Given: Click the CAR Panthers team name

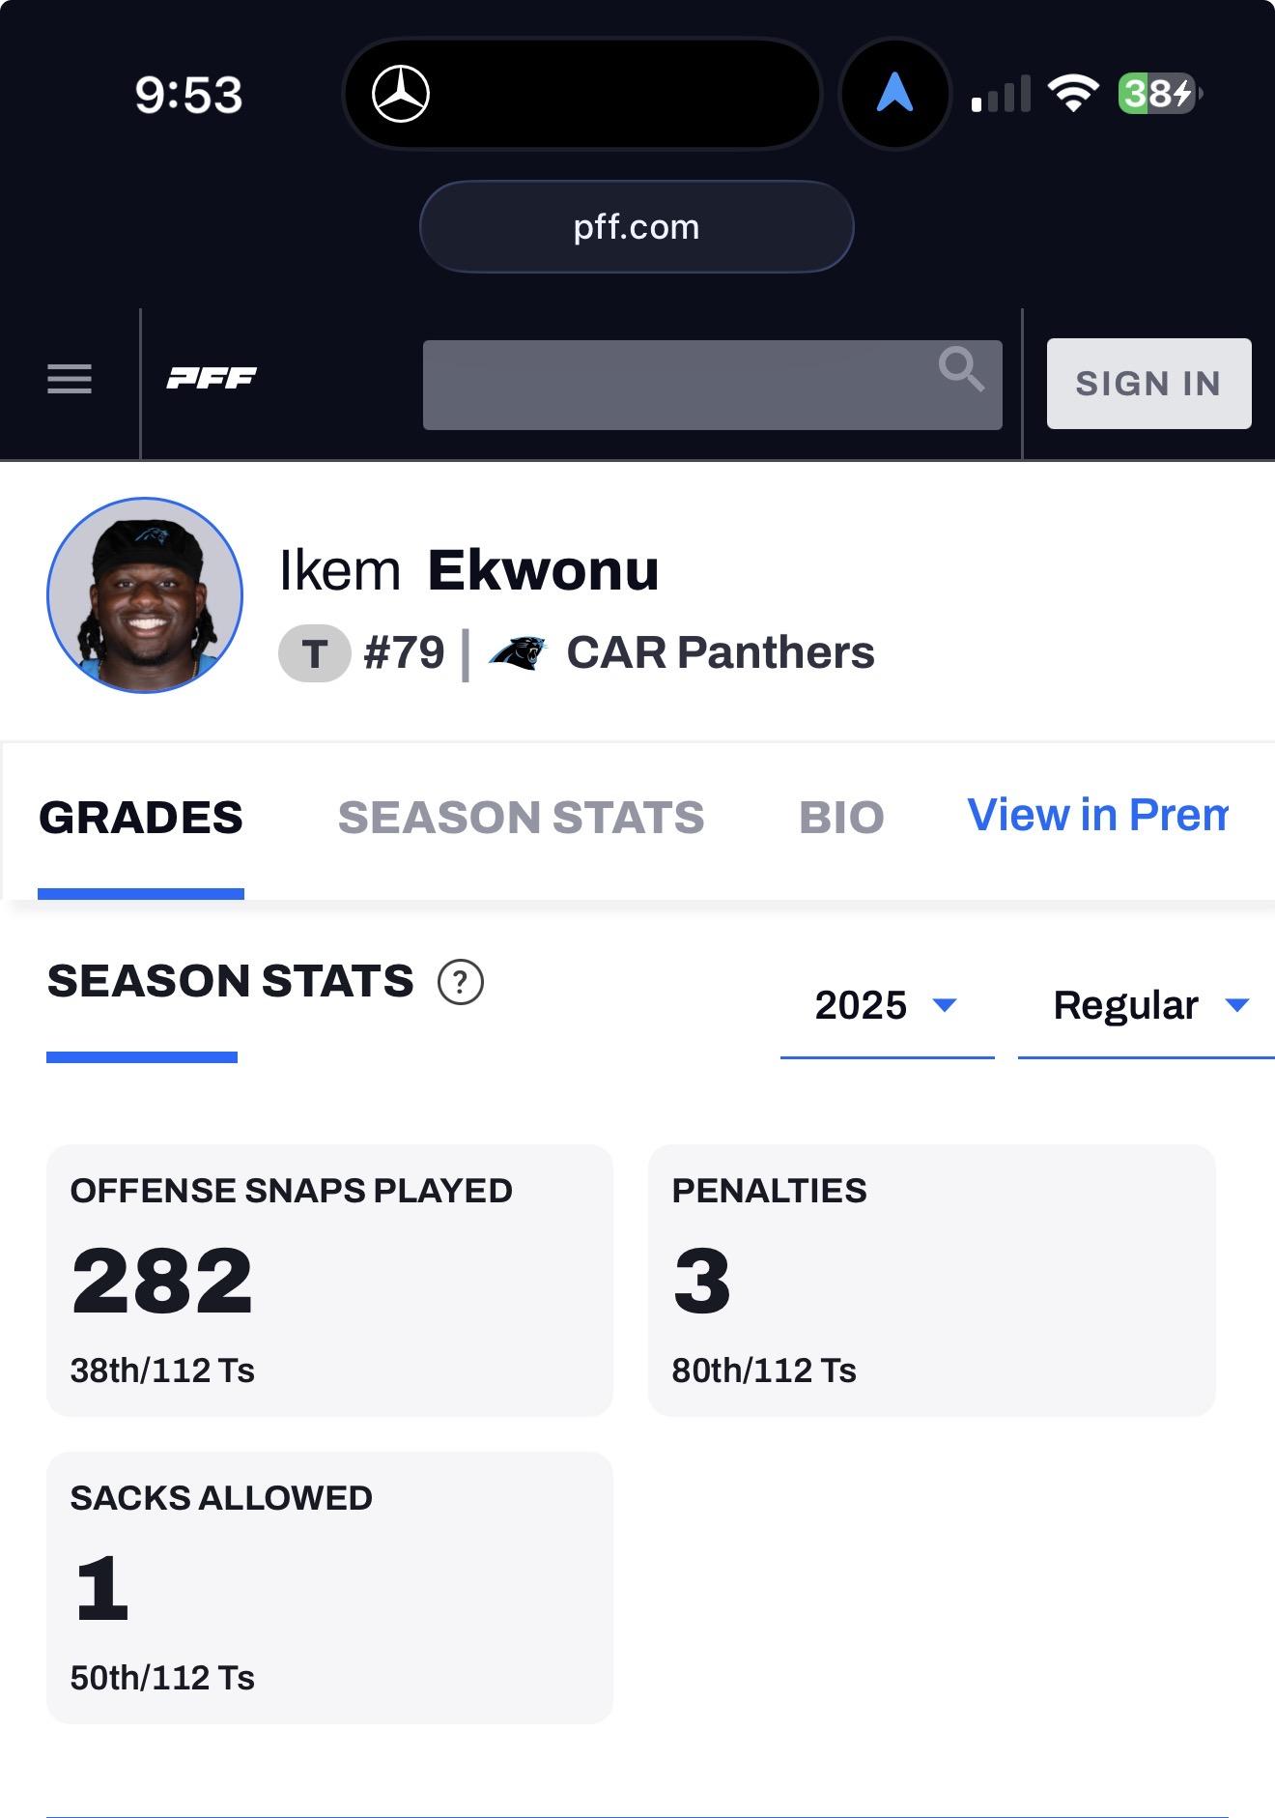Looking at the screenshot, I should (720, 653).
